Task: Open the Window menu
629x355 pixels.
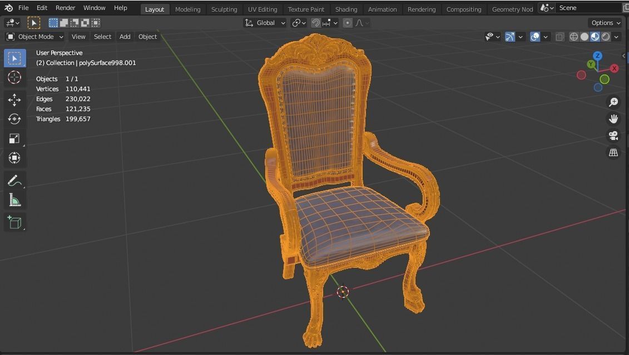Action: coord(95,8)
